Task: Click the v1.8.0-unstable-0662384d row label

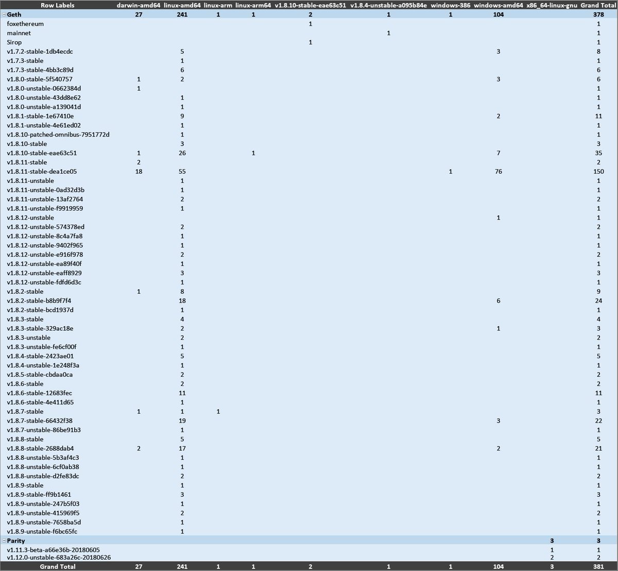Action: [44, 89]
